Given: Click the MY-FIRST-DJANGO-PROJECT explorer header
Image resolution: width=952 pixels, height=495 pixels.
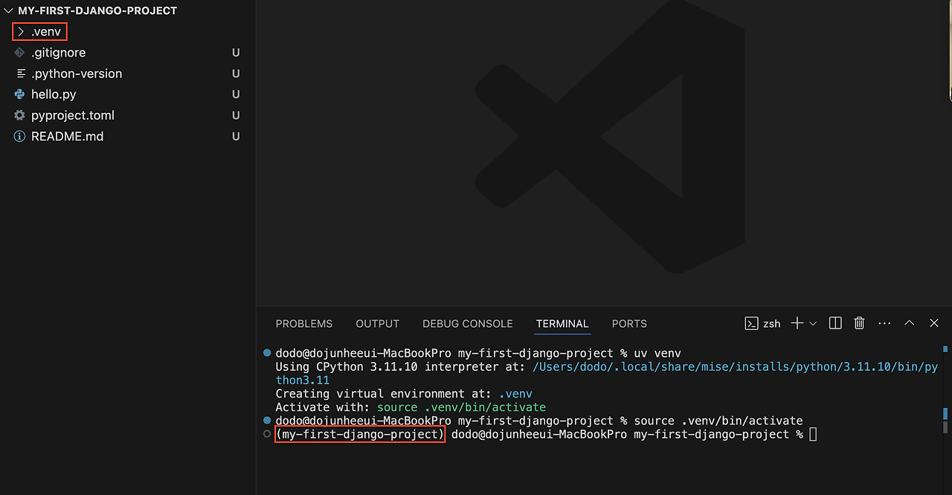Looking at the screenshot, I should click(x=97, y=11).
